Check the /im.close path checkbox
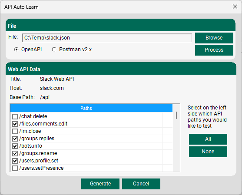The height and width of the screenshot is (195, 242). click(15, 131)
